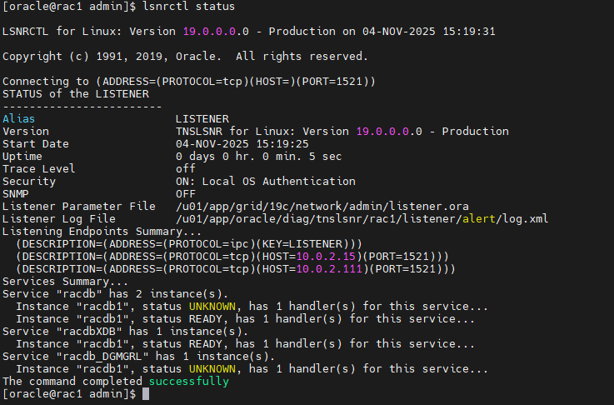The width and height of the screenshot is (614, 405).
Task: Click the word Alias in the status output
Action: [19, 119]
